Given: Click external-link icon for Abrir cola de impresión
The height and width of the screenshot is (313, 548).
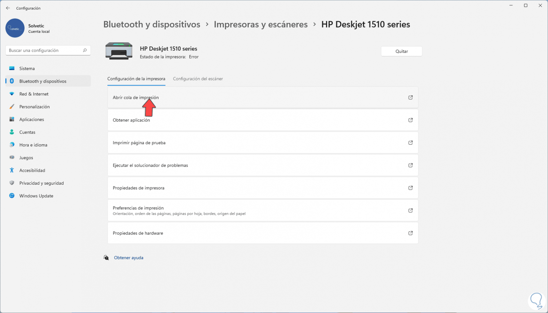Looking at the screenshot, I should pos(411,97).
